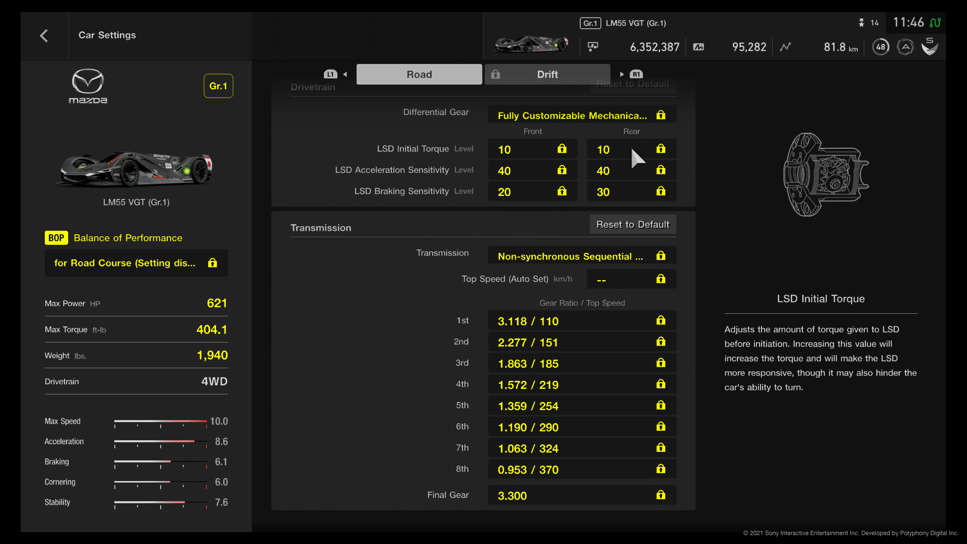Screen dimensions: 967x544
Task: Select Rear LSD Acceleration Sensitivity value 40
Action: click(631, 170)
